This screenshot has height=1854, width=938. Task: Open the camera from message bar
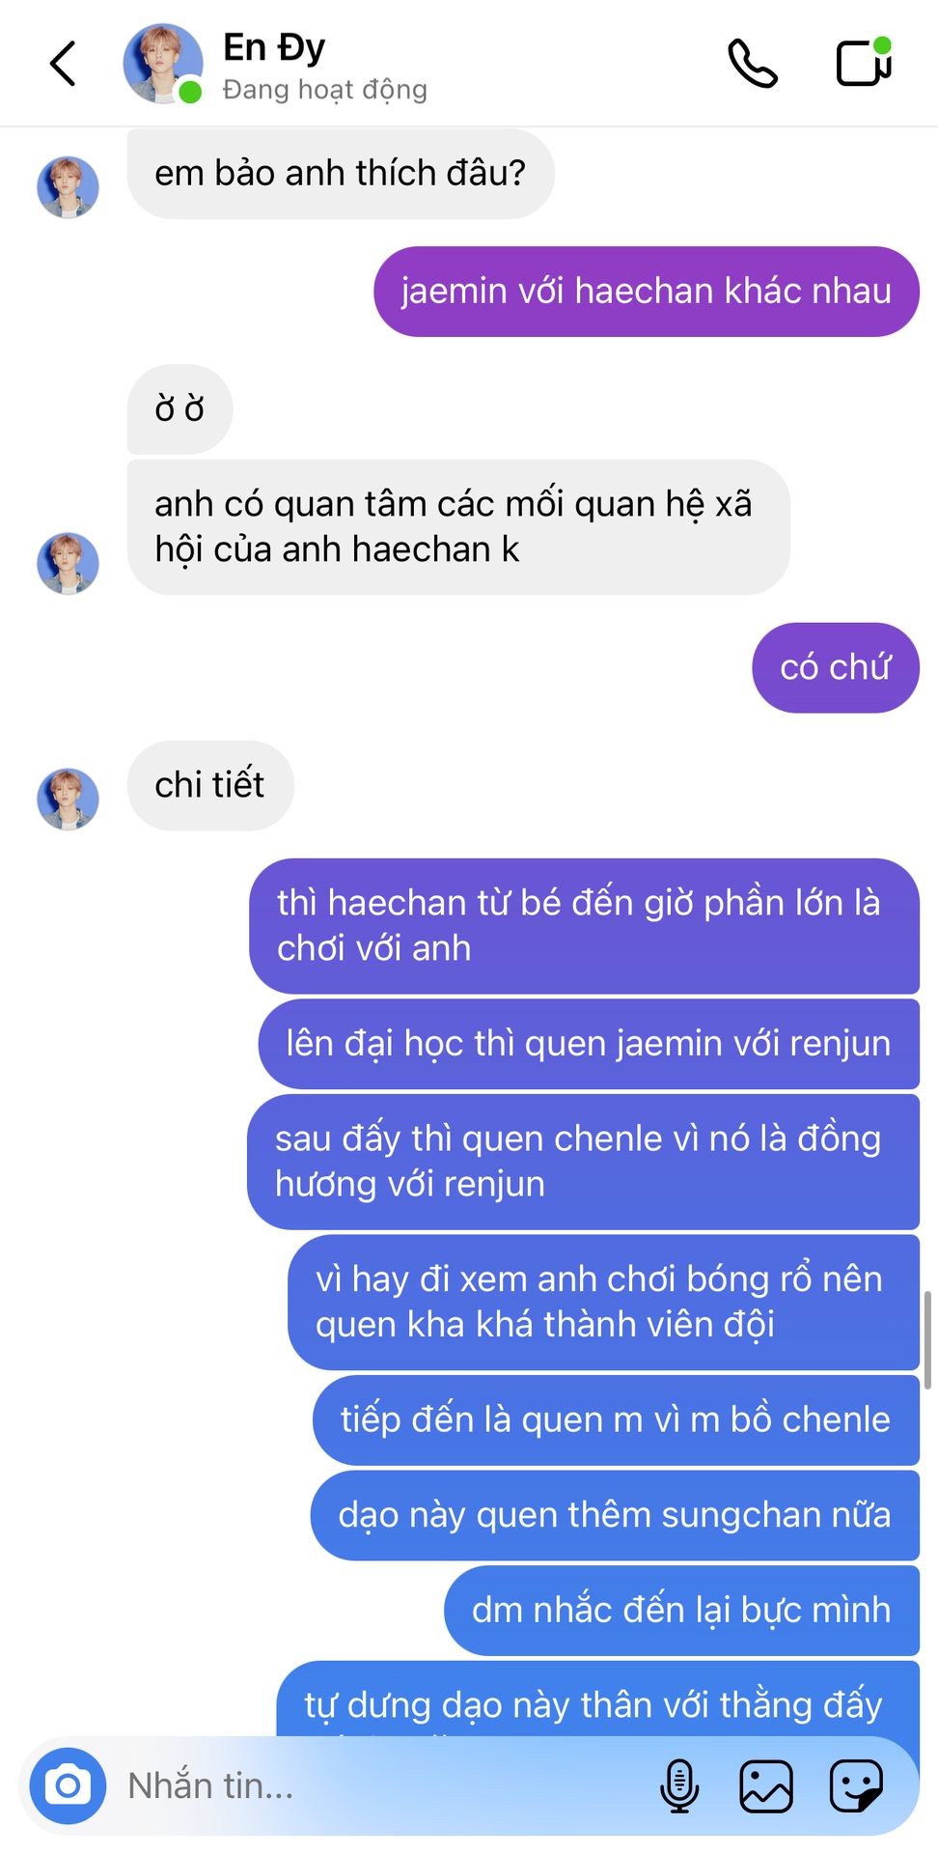point(68,1785)
